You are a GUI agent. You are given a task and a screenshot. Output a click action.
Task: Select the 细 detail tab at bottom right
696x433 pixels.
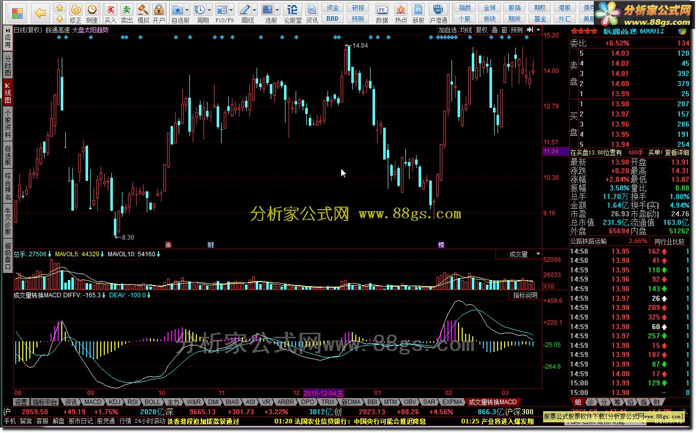click(x=577, y=402)
